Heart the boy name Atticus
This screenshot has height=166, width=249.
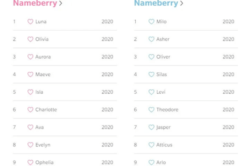tap(151, 145)
